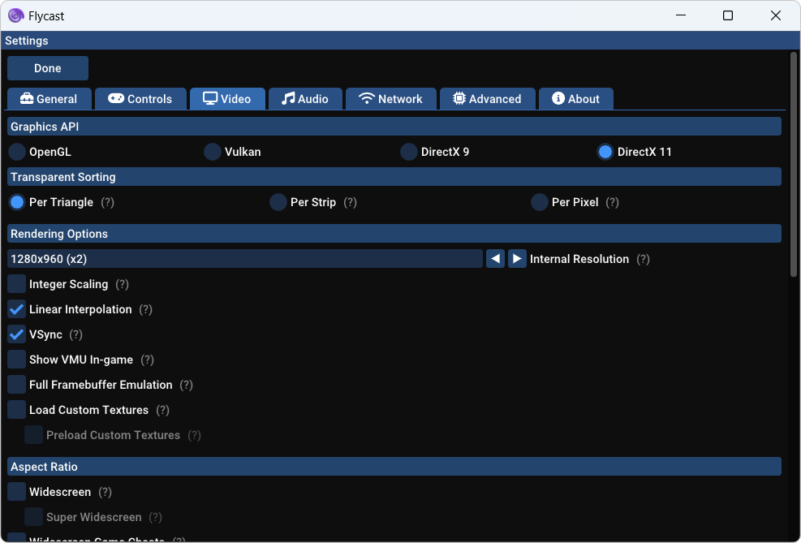Select DirectX 9 graphics API
Image resolution: width=801 pixels, height=543 pixels.
409,152
